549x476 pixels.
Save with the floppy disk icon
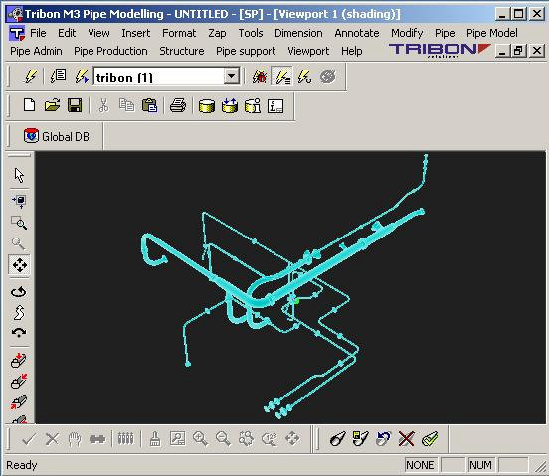[x=75, y=105]
